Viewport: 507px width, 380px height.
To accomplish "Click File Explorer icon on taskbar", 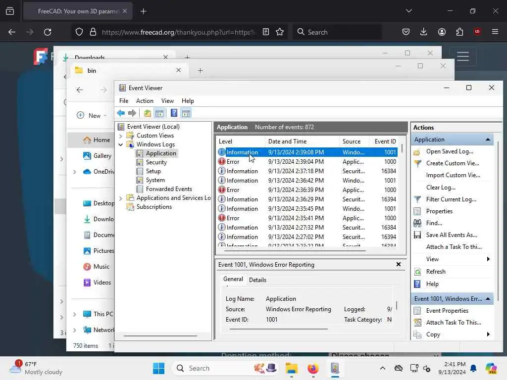I will pos(291,368).
